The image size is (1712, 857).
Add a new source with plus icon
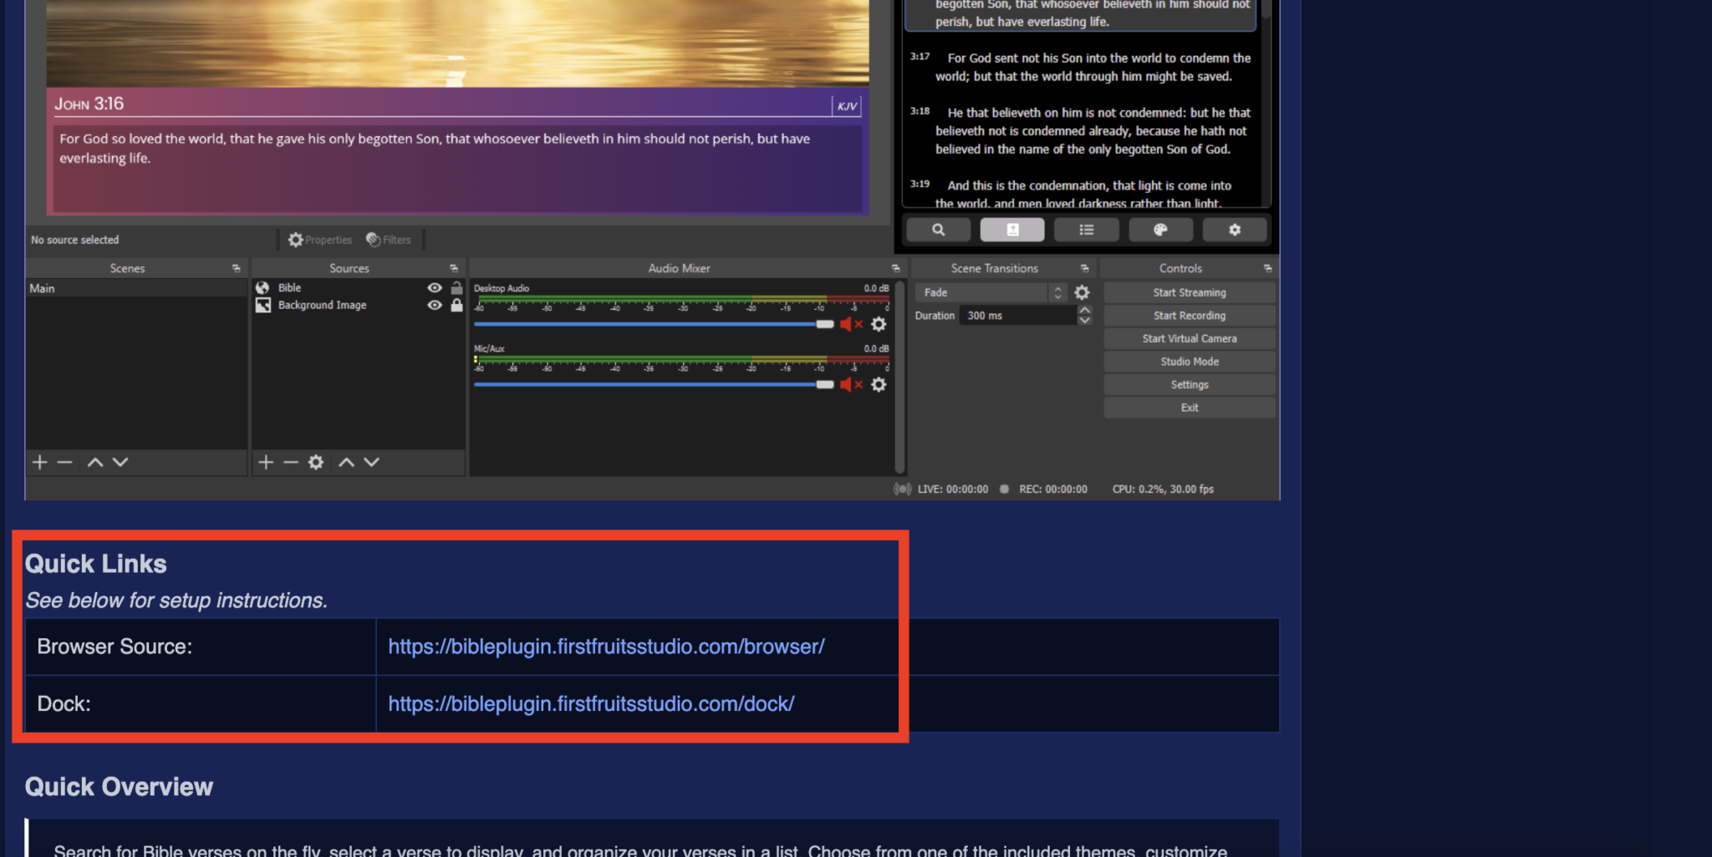pyautogui.click(x=266, y=462)
